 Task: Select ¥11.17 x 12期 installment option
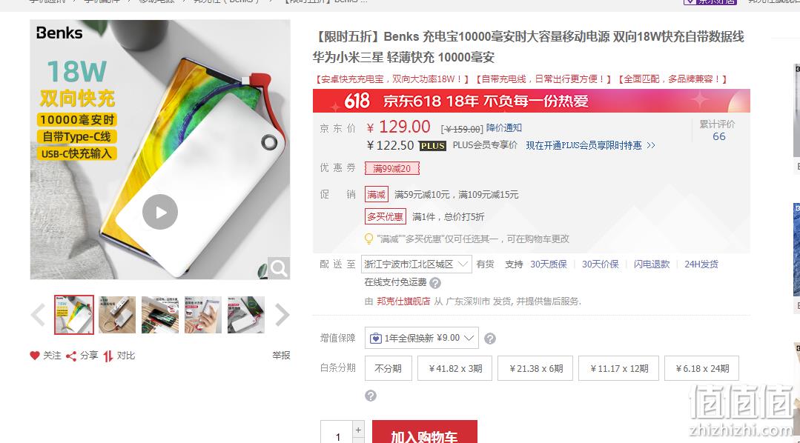point(619,368)
